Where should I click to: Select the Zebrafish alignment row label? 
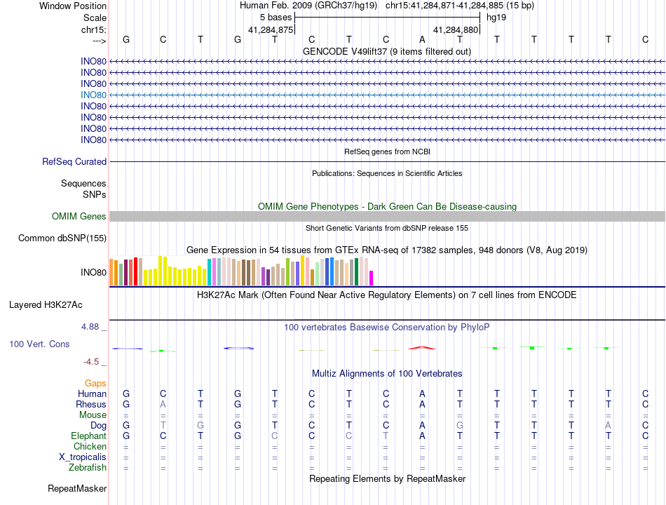[x=88, y=468]
